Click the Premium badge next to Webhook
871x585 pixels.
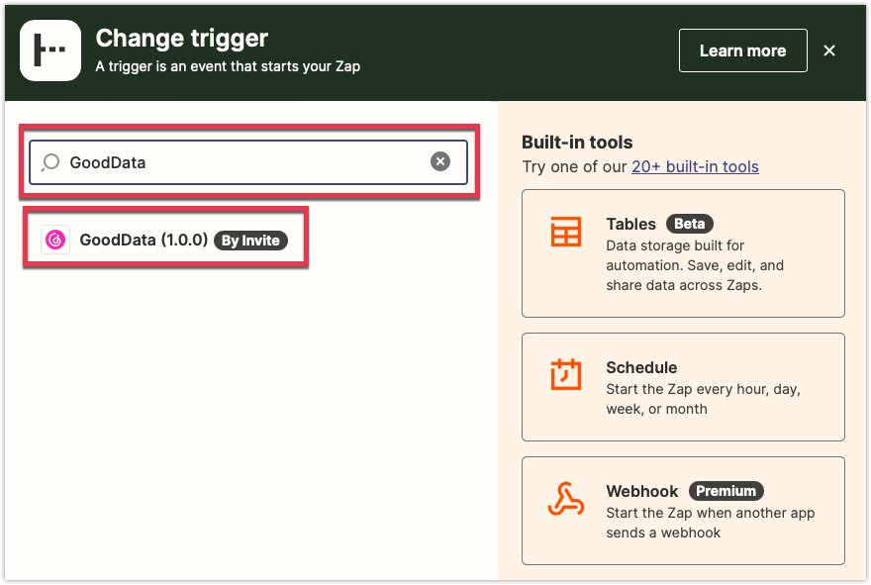point(726,491)
